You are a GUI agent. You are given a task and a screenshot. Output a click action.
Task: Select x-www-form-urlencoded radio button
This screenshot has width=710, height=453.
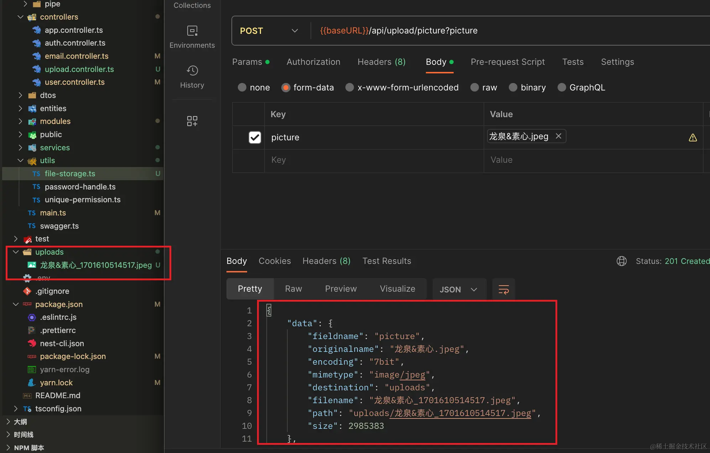(350, 87)
